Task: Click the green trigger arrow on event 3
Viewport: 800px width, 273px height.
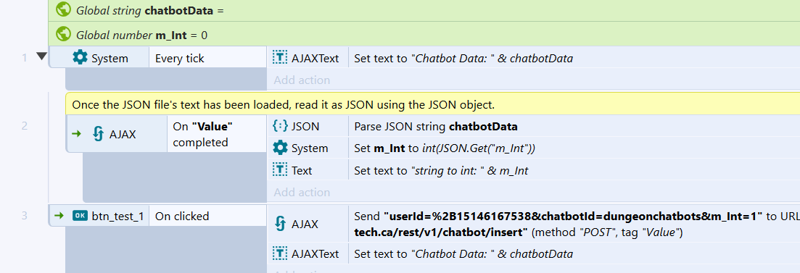Action: 59,216
